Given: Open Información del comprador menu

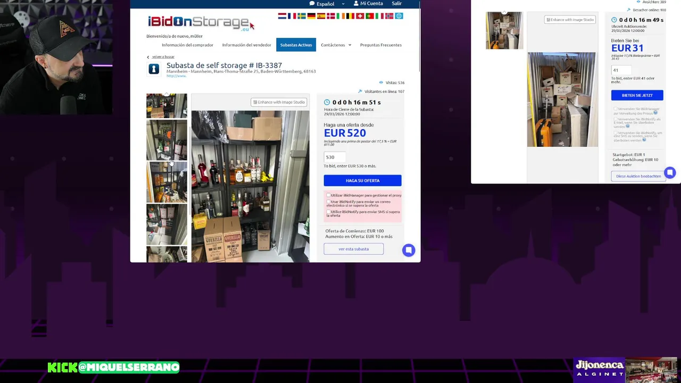Looking at the screenshot, I should coord(187,45).
